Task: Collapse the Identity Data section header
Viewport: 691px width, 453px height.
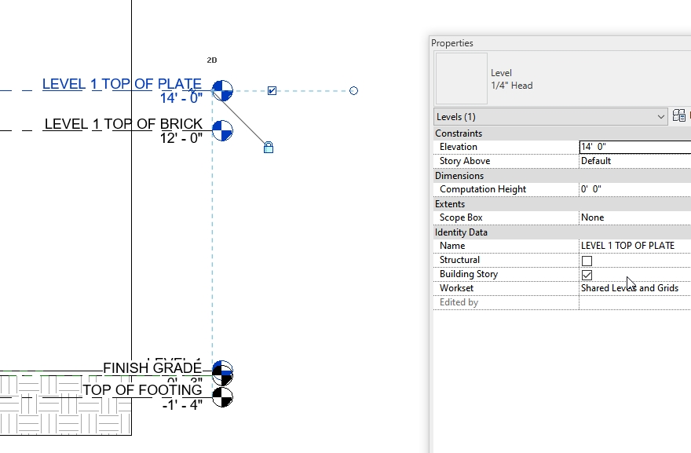Action: click(562, 232)
